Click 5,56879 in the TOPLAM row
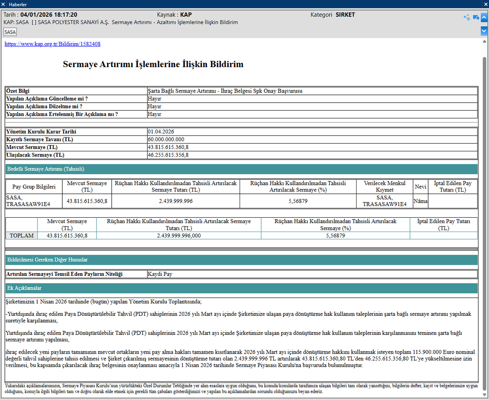Screen dimensions: 489x400 (x=335, y=236)
